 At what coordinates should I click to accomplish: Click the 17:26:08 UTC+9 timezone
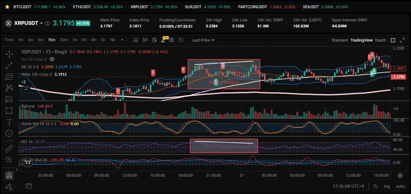pyautogui.click(x=349, y=186)
